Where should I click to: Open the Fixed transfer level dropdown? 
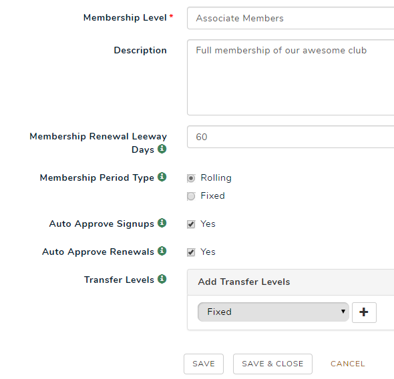pos(273,312)
